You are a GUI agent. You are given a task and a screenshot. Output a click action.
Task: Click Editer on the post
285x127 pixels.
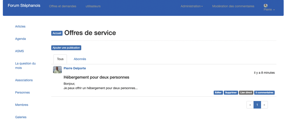click(218, 92)
